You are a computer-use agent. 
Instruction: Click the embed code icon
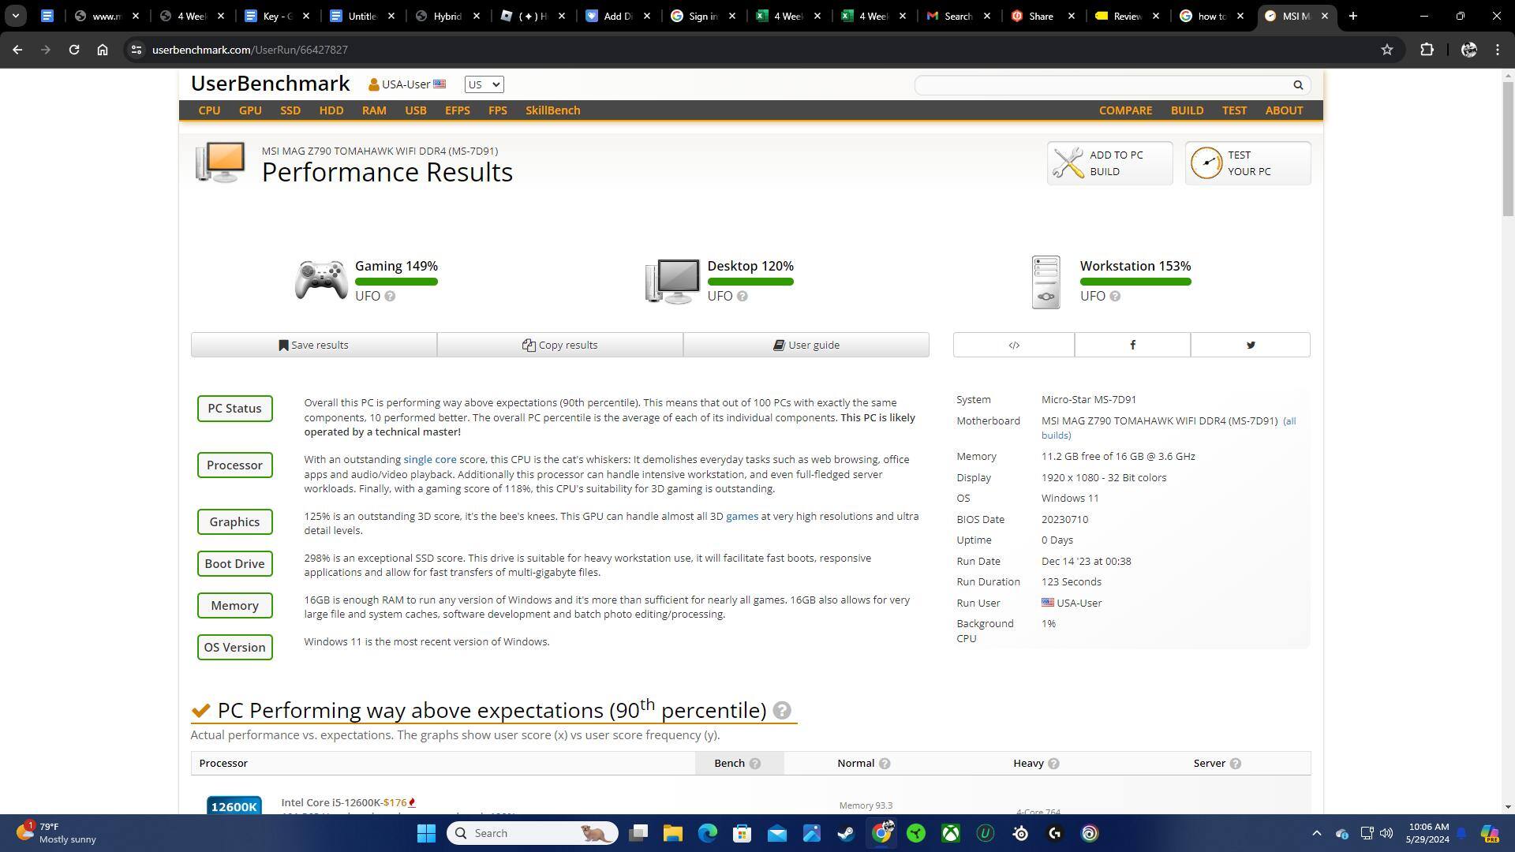click(x=1014, y=346)
